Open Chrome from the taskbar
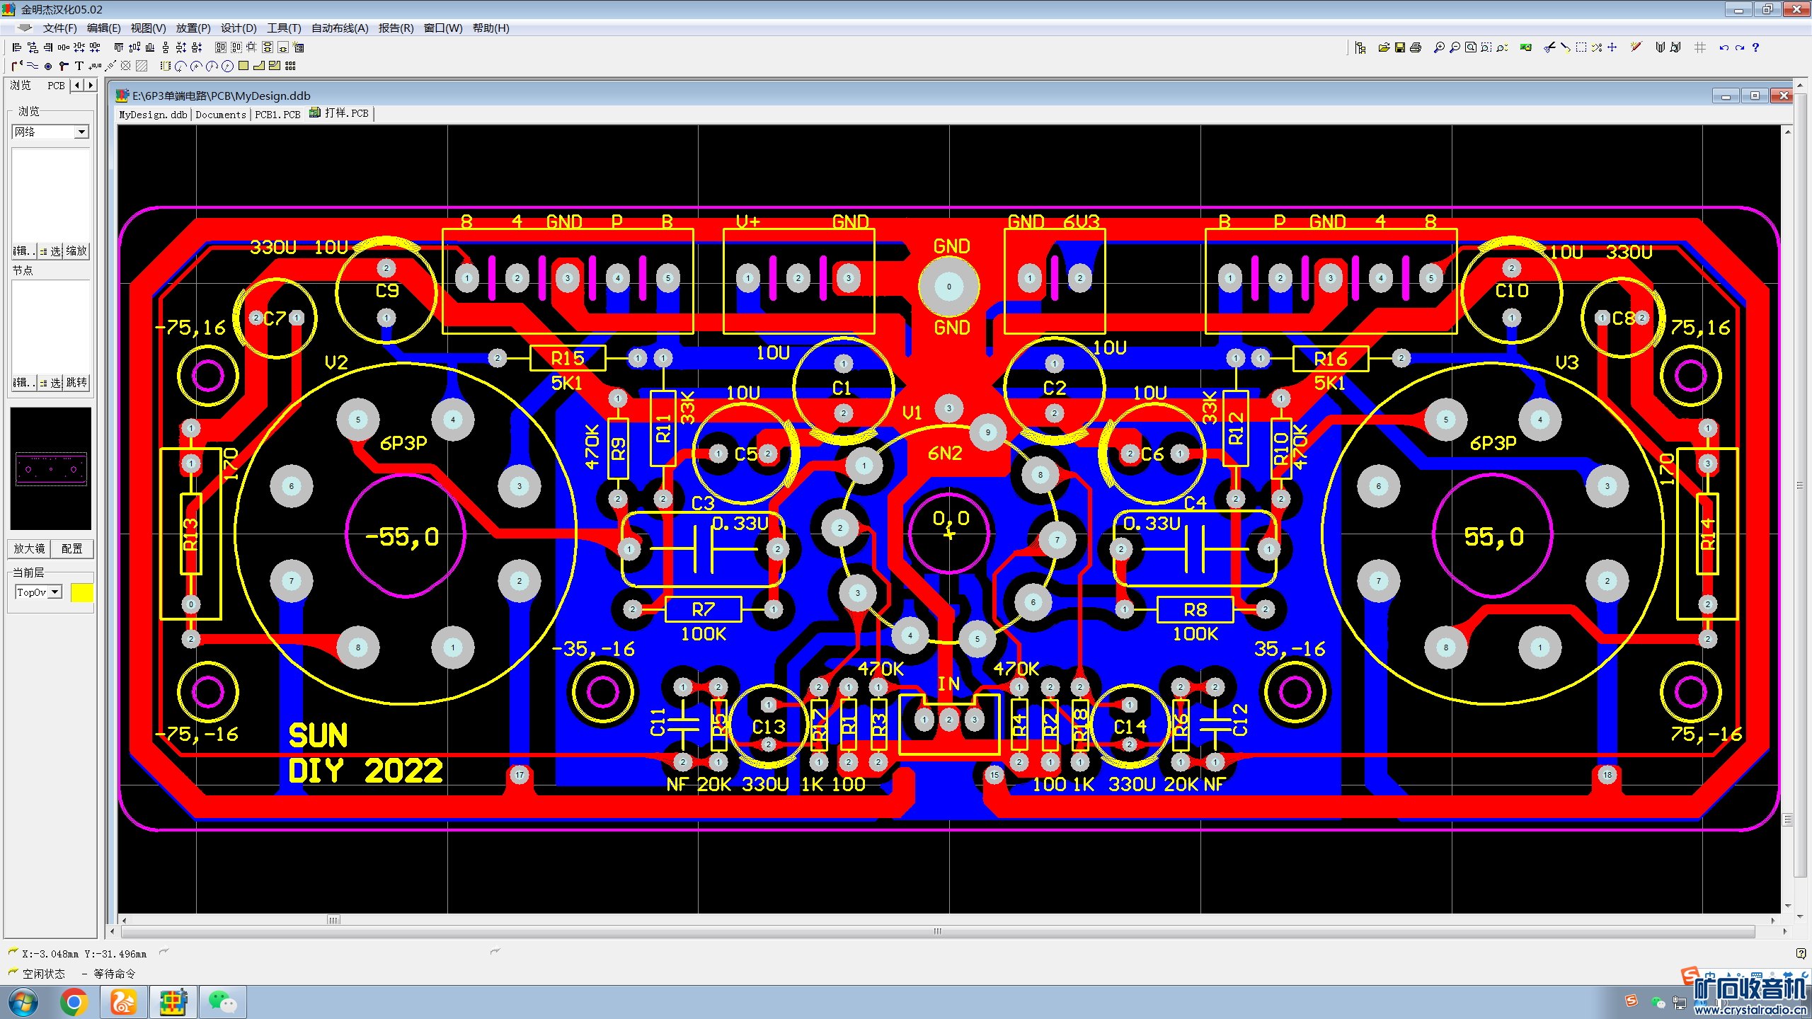The width and height of the screenshot is (1812, 1019). [x=74, y=1002]
